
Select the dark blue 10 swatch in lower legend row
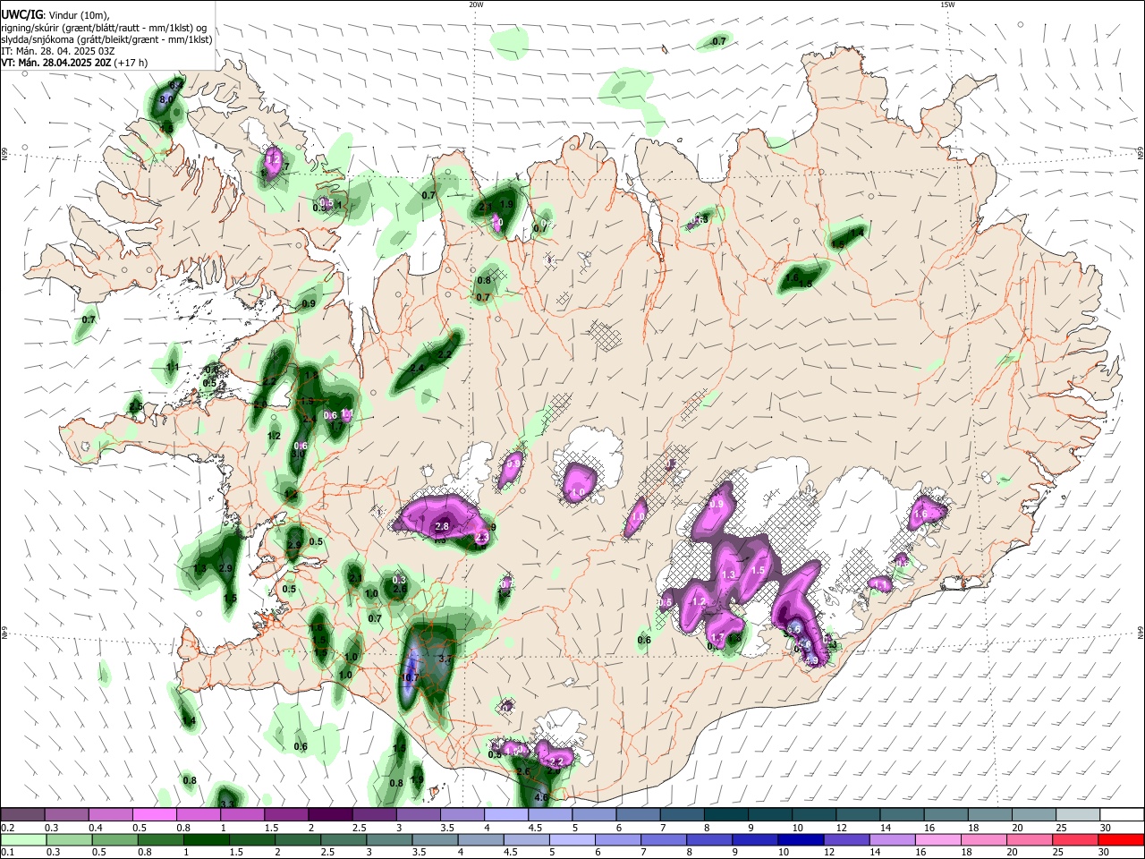[x=799, y=839]
